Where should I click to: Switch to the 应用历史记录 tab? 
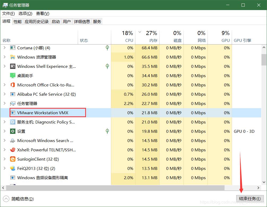[x=36, y=22]
